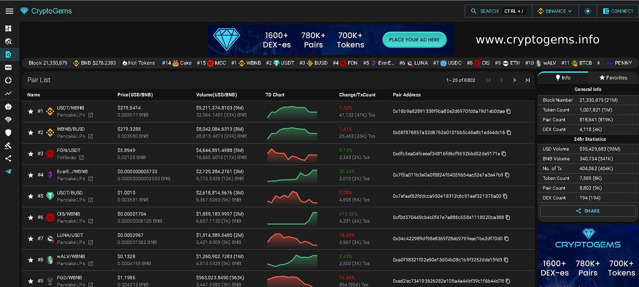
Task: Copy the wALV/WBNB pair address
Action: [x=506, y=260]
